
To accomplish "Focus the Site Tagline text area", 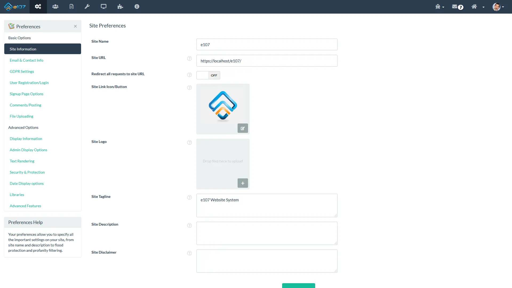I will click(x=267, y=205).
